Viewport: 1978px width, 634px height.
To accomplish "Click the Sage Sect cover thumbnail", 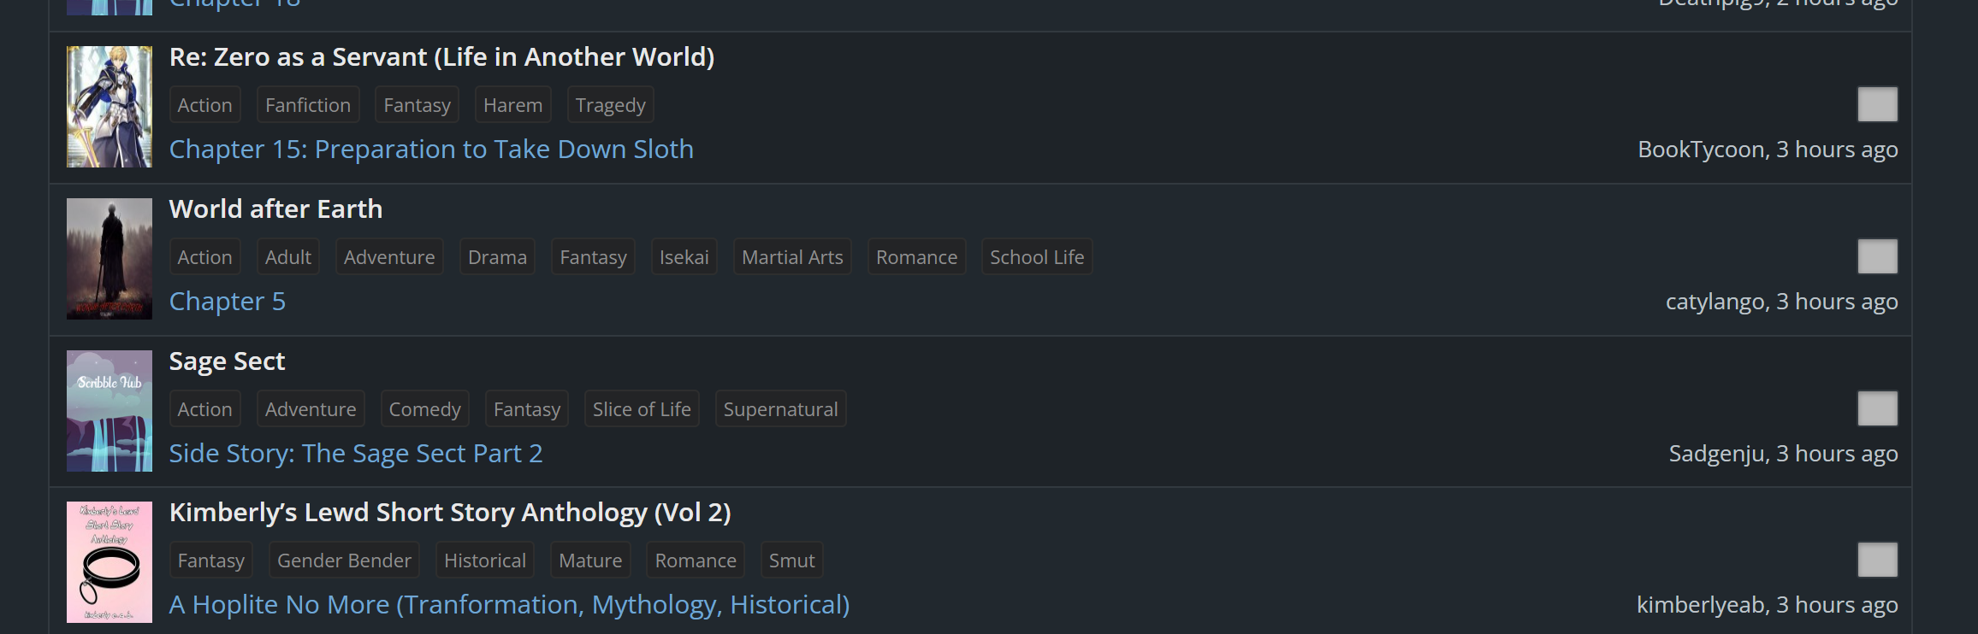I will 110,411.
